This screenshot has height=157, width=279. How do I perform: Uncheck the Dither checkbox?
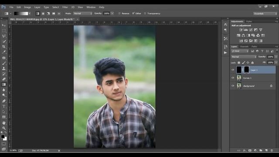(x=133, y=14)
